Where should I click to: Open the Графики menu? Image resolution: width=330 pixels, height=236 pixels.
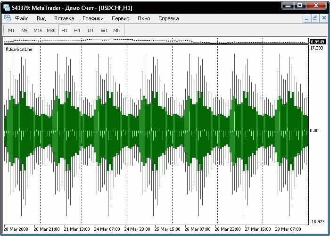tap(93, 18)
